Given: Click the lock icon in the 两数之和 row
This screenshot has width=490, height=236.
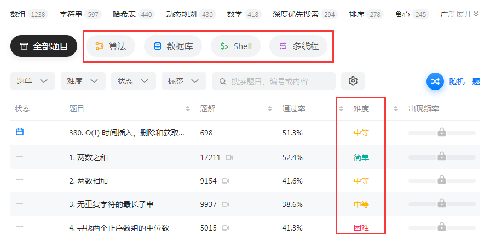Looking at the screenshot, I should click(442, 156).
